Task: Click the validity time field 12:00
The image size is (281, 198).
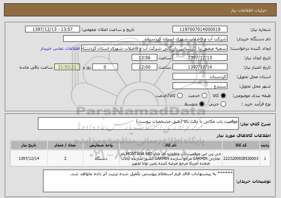Action: pos(145,67)
